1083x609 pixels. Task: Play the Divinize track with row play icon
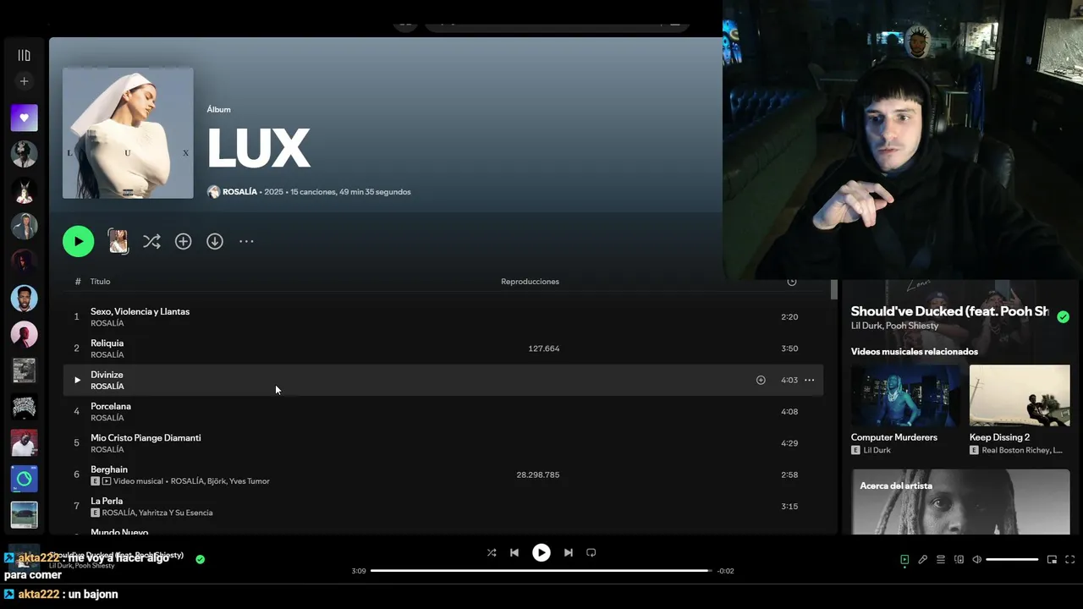pyautogui.click(x=77, y=380)
